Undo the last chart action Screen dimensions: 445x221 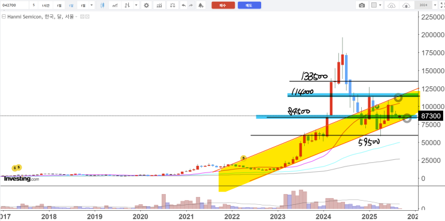click(184, 5)
